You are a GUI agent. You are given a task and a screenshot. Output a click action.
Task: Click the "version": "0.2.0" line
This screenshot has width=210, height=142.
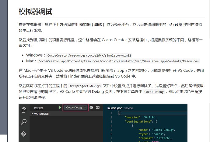141,117
